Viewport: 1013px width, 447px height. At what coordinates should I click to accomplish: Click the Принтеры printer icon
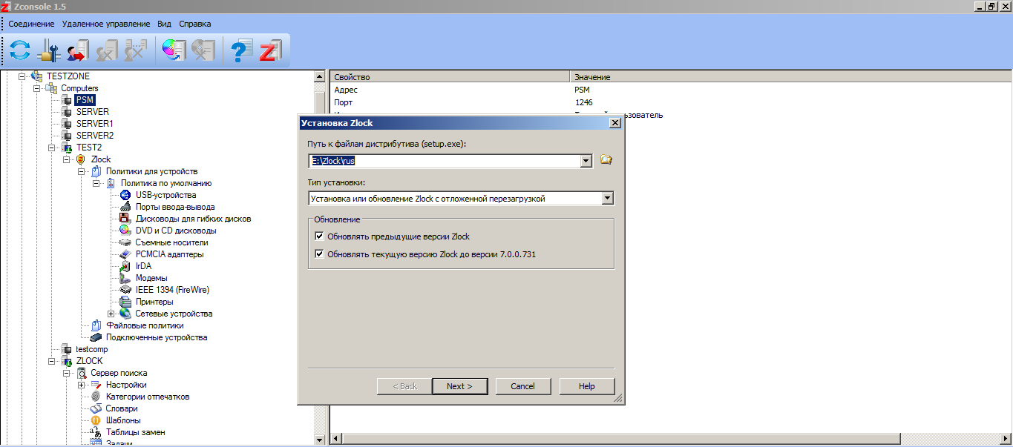point(125,302)
